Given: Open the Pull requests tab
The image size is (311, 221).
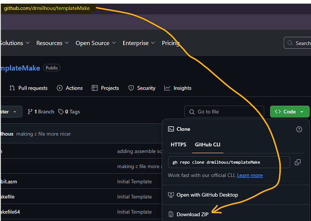Looking at the screenshot, I should click(28, 88).
